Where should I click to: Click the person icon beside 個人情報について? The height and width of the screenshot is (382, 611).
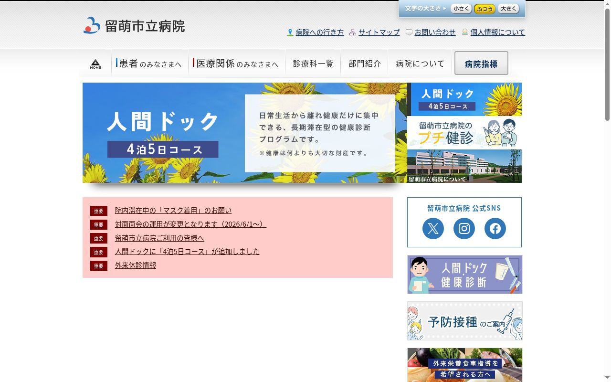pos(465,32)
